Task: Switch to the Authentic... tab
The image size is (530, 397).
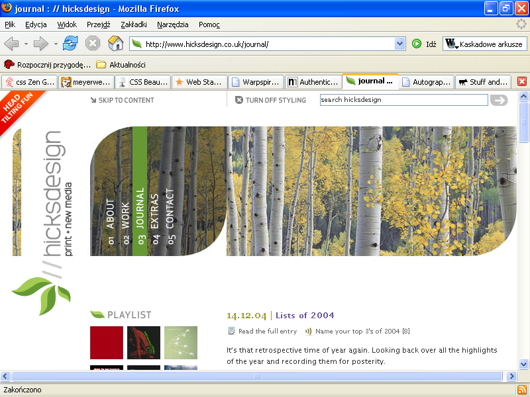Action: (x=313, y=82)
